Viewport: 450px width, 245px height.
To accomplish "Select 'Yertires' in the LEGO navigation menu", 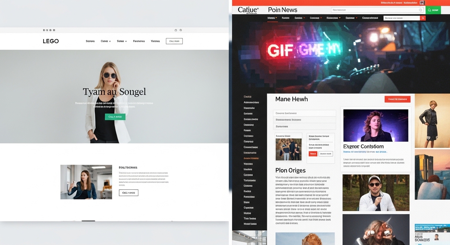I will pyautogui.click(x=155, y=41).
